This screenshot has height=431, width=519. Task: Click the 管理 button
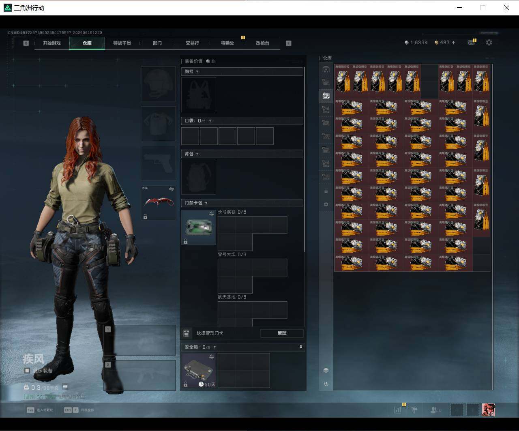coord(282,333)
